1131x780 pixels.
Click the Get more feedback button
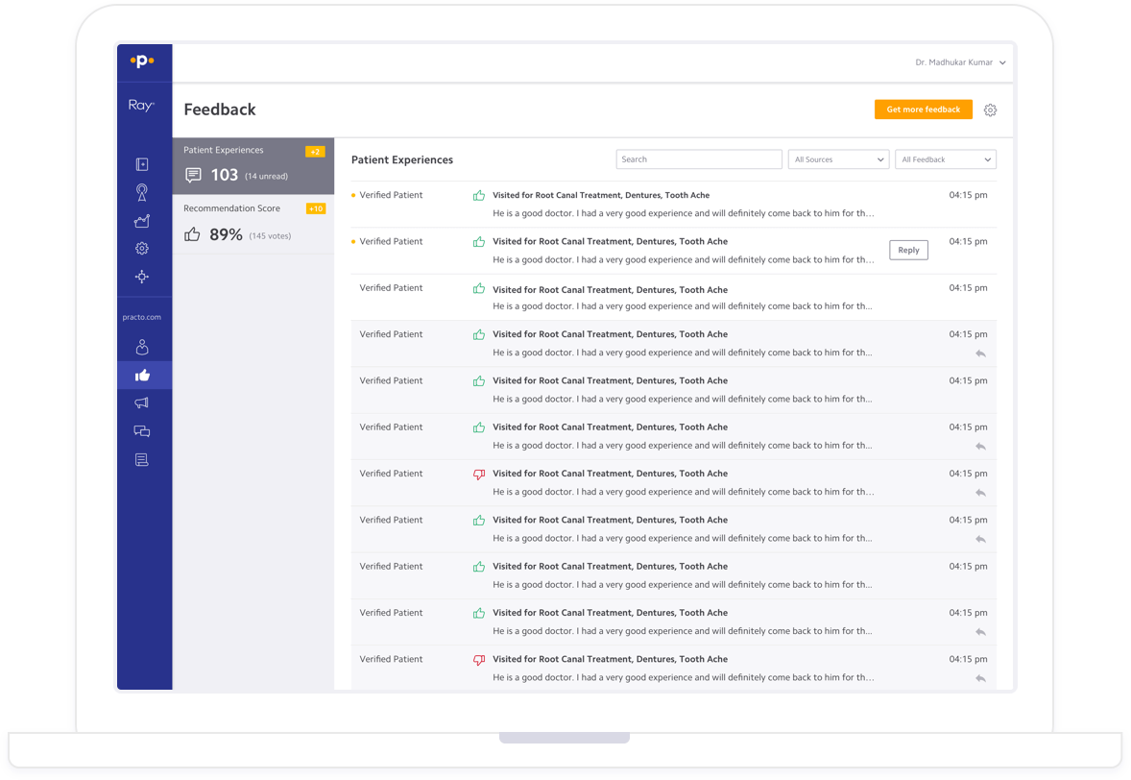click(x=923, y=110)
